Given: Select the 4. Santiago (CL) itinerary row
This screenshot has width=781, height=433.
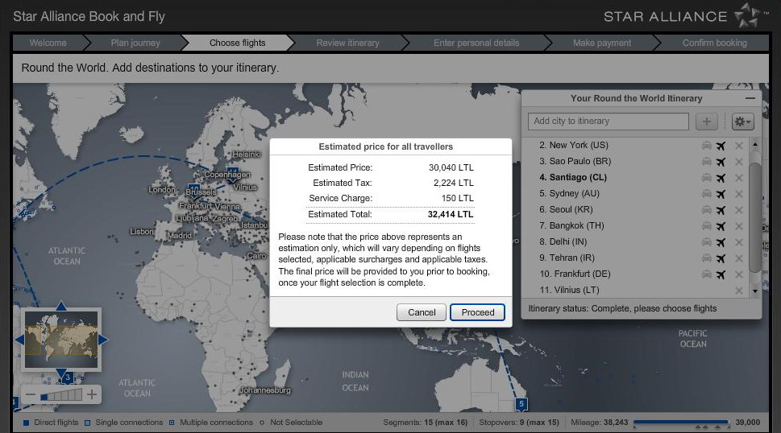Looking at the screenshot, I should (x=636, y=178).
